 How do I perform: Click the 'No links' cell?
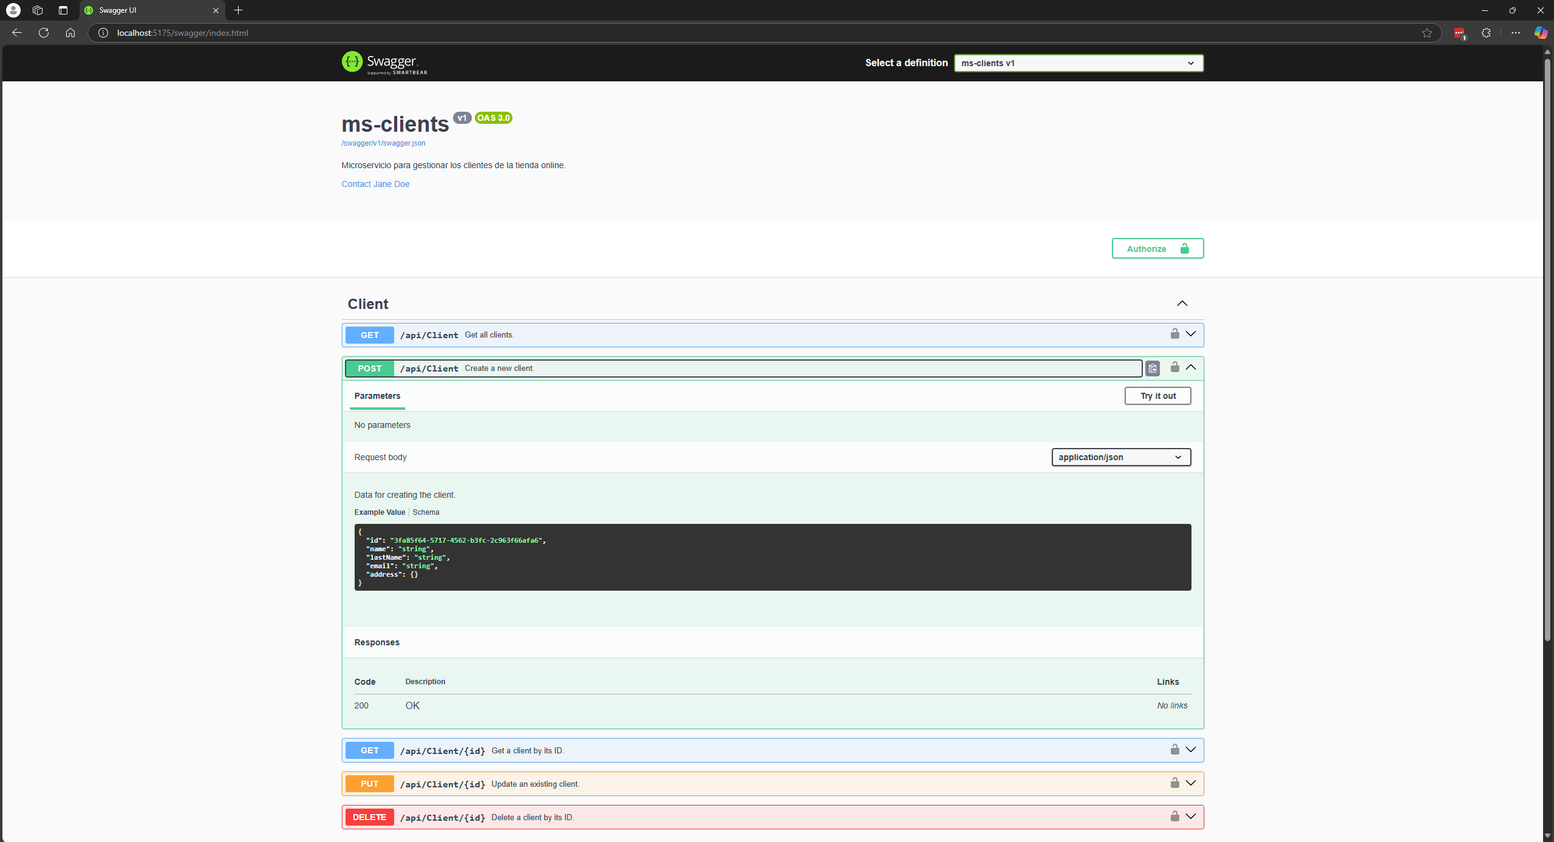(x=1172, y=705)
